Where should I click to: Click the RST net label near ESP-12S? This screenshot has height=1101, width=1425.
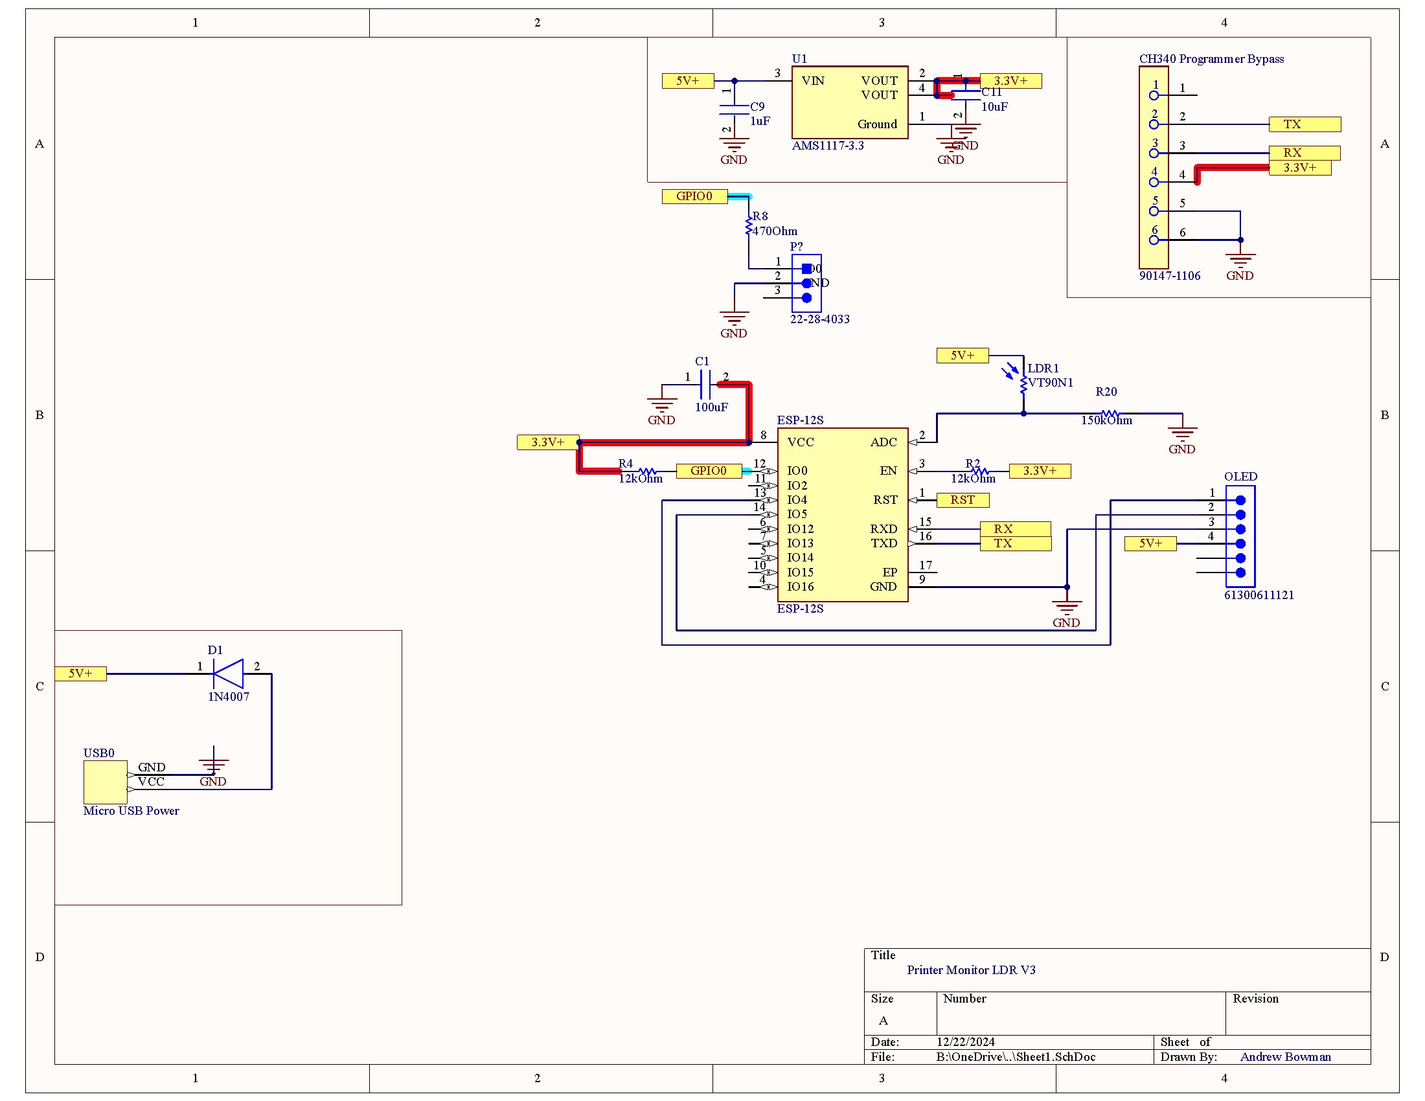[x=962, y=499]
